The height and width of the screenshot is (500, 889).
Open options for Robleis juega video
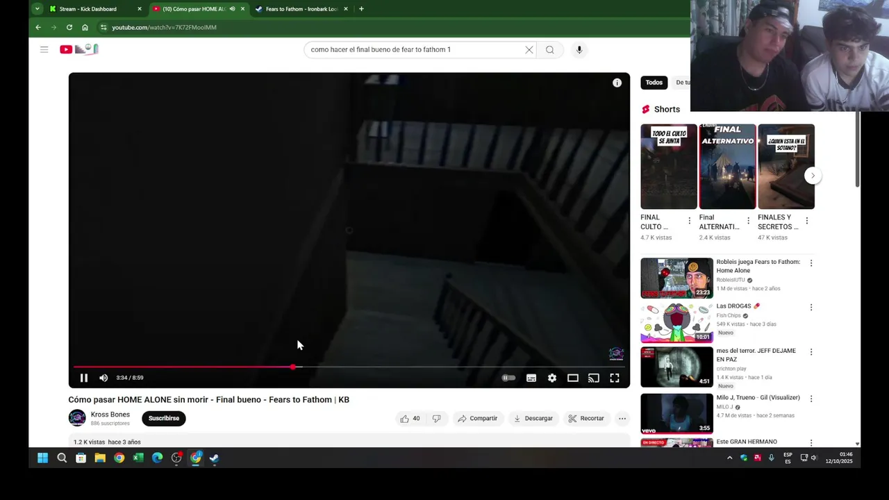[811, 263]
